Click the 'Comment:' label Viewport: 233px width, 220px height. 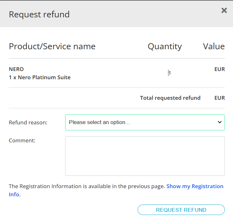click(22, 140)
